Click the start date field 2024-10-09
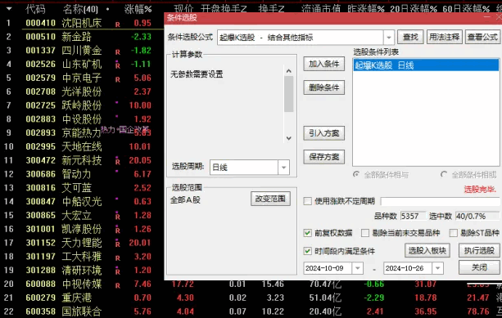The width and height of the screenshot is (502, 318). click(x=328, y=268)
